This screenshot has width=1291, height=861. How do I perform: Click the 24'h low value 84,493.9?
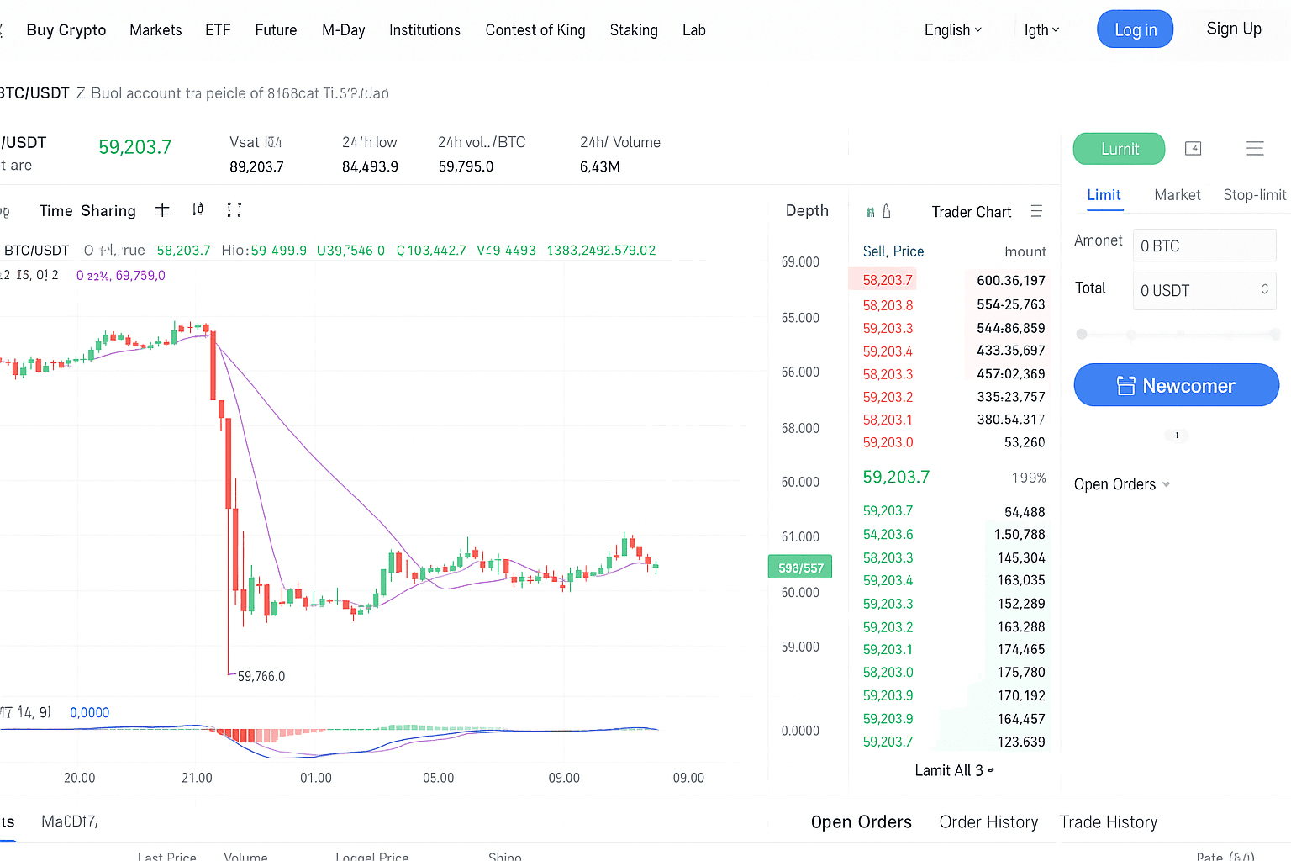[370, 166]
